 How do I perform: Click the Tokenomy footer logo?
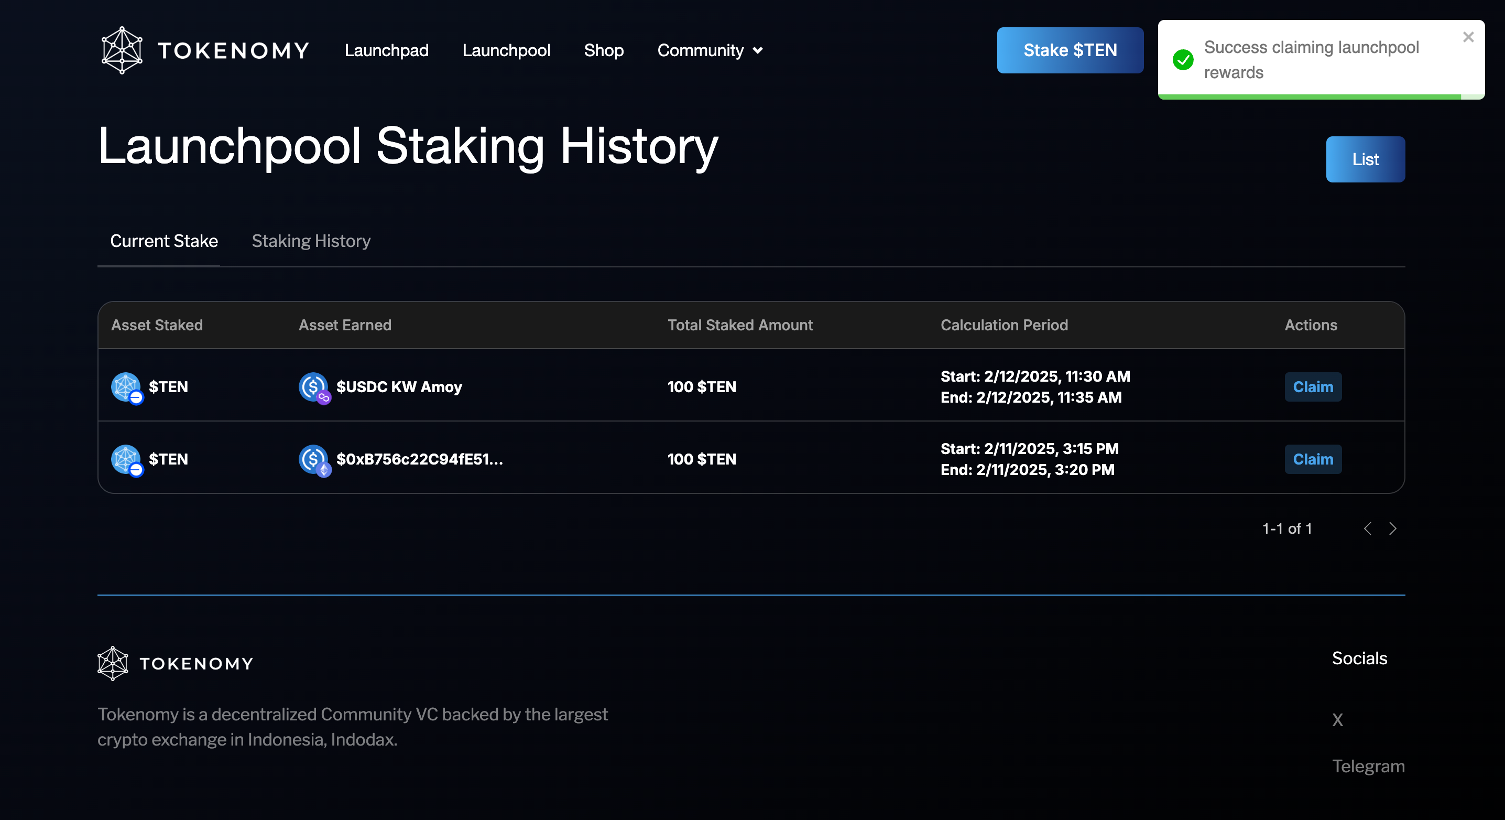(175, 663)
